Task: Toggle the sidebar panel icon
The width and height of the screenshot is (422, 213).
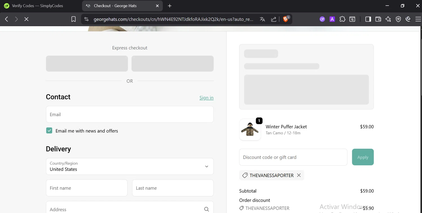Action: pos(368,19)
